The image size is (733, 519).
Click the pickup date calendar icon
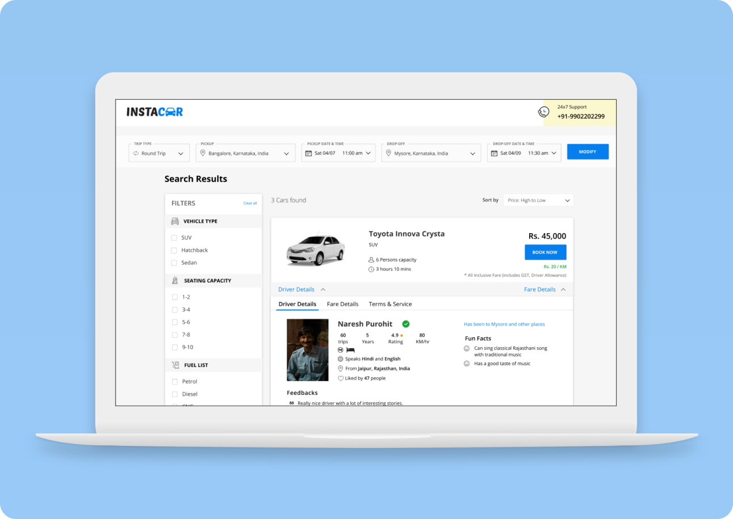(x=309, y=153)
